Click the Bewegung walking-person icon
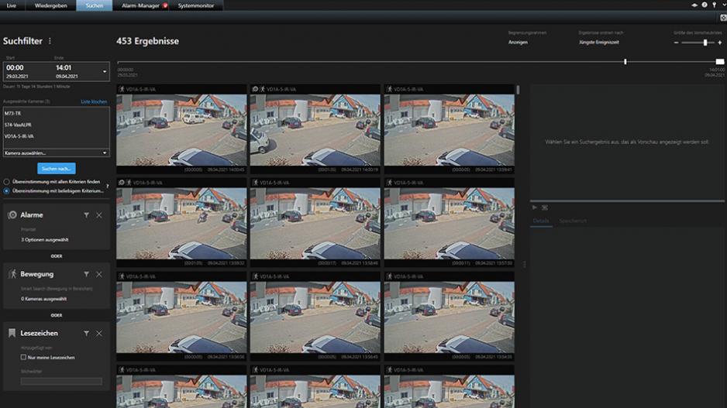The image size is (727, 408). pyautogui.click(x=12, y=274)
